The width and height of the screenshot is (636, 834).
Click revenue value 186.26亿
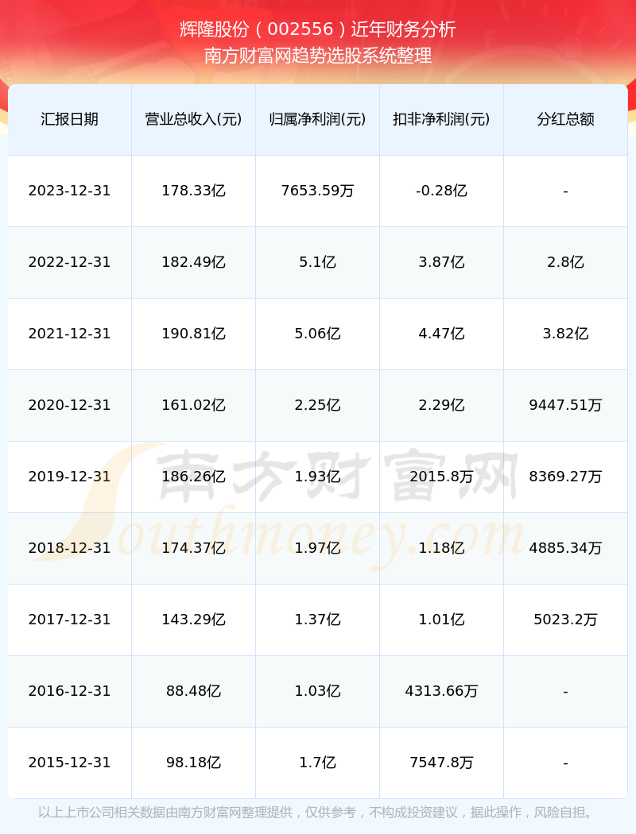194,477
